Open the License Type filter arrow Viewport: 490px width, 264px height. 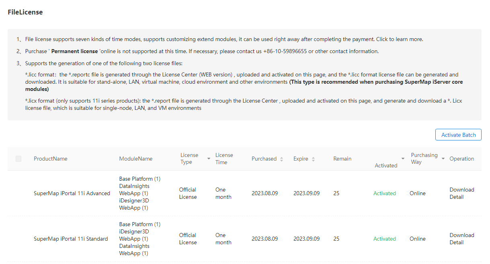click(209, 159)
